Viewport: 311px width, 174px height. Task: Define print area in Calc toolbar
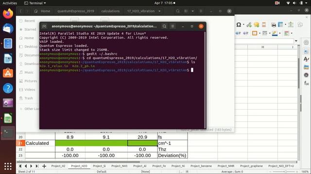pyautogui.click(x=274, y=25)
